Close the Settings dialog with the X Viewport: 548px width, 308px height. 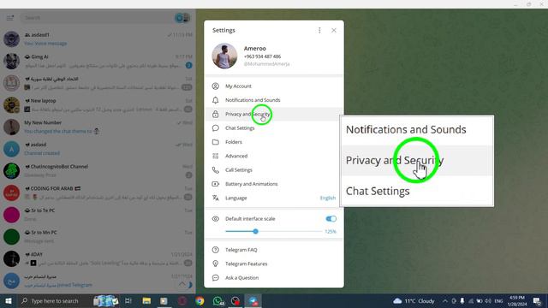tap(334, 31)
